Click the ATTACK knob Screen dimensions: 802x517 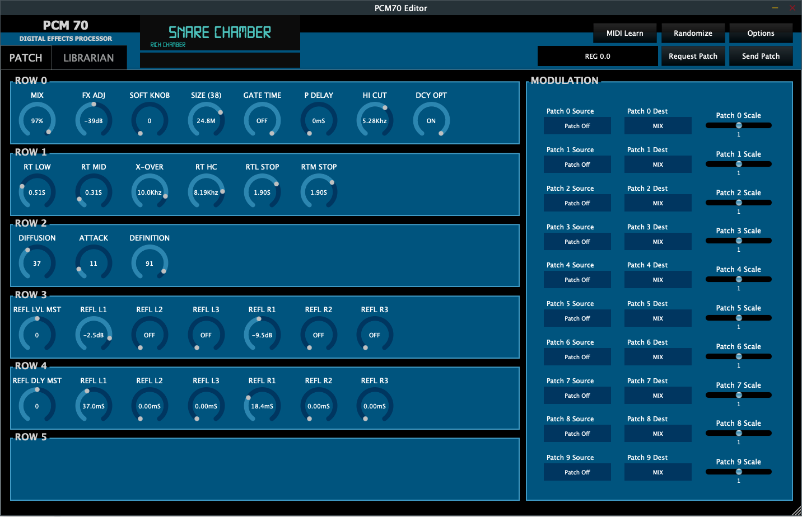coord(94,263)
